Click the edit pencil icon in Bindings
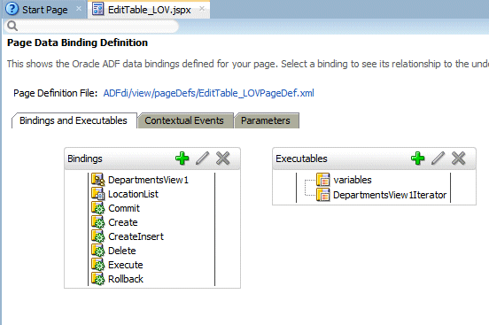Viewport: 489px width, 325px height. click(x=202, y=159)
